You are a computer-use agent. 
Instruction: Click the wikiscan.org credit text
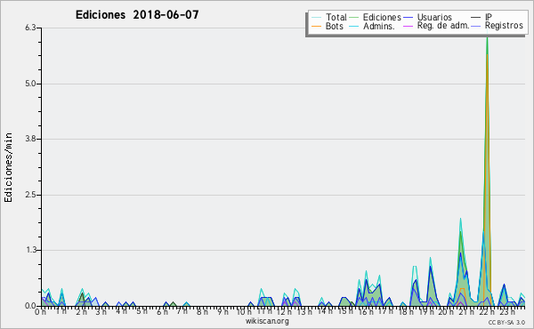point(267,321)
